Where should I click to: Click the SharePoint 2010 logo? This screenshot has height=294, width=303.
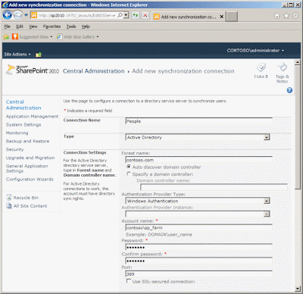point(33,70)
